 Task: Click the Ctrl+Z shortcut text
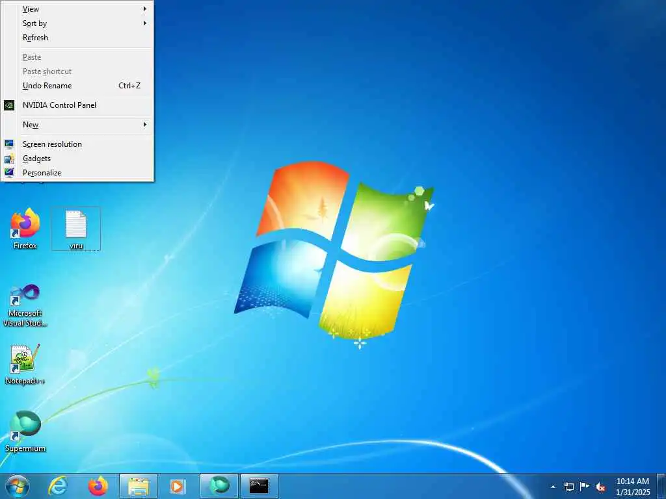pyautogui.click(x=129, y=86)
